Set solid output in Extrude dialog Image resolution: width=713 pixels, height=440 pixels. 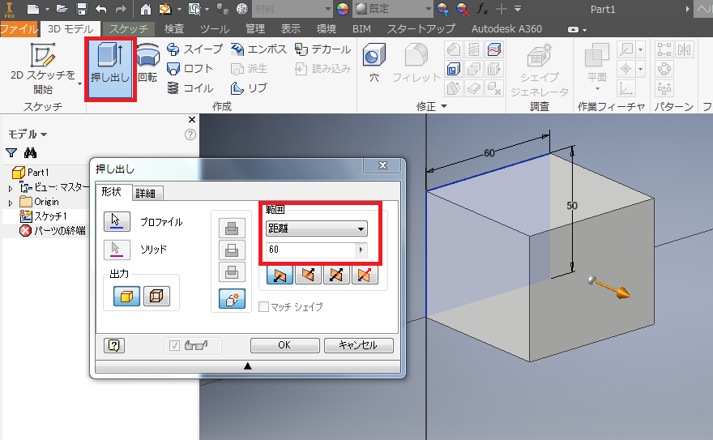click(x=126, y=297)
